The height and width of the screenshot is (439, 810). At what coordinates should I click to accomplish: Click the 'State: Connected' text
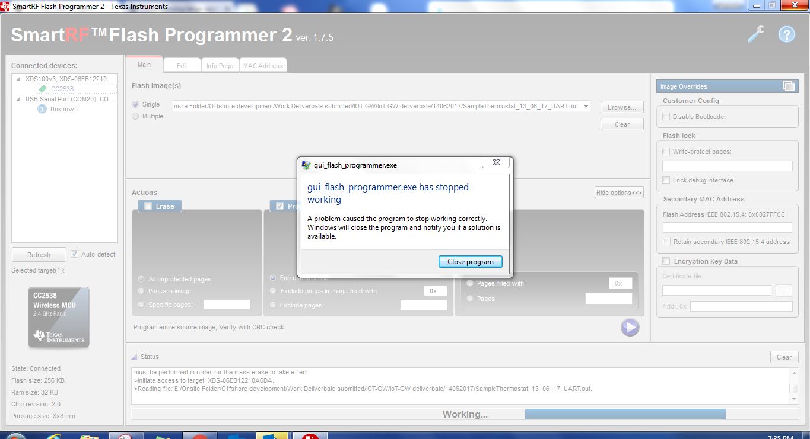click(36, 368)
